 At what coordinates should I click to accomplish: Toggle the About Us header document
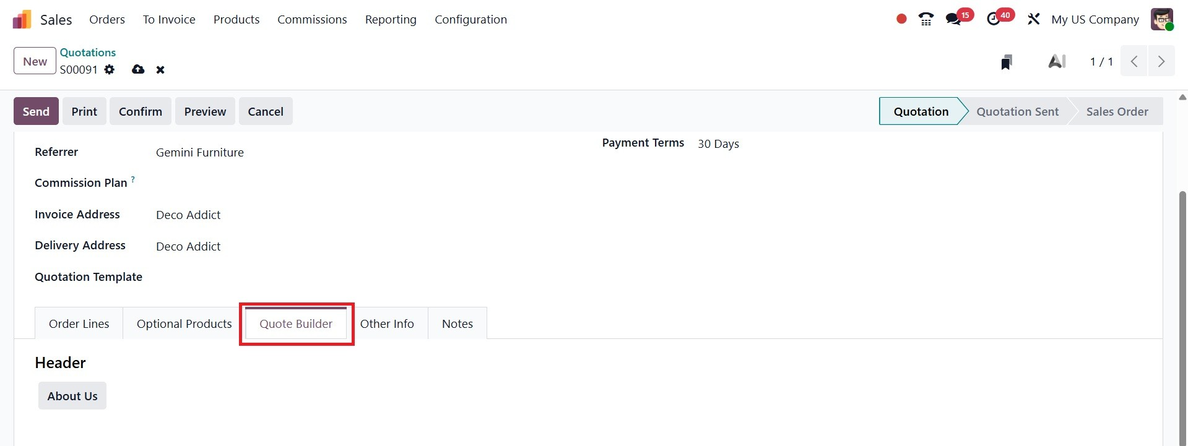tap(72, 396)
